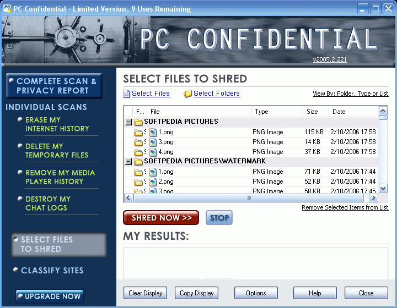Click the file list scroll up arrow
The height and width of the screenshot is (308, 397).
(383, 111)
